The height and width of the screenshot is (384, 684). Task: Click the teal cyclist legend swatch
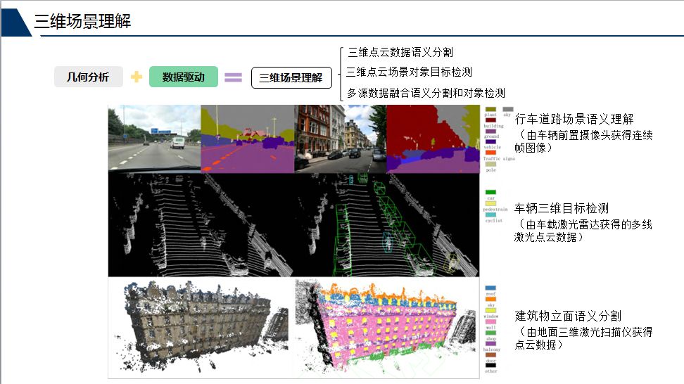[x=490, y=215]
